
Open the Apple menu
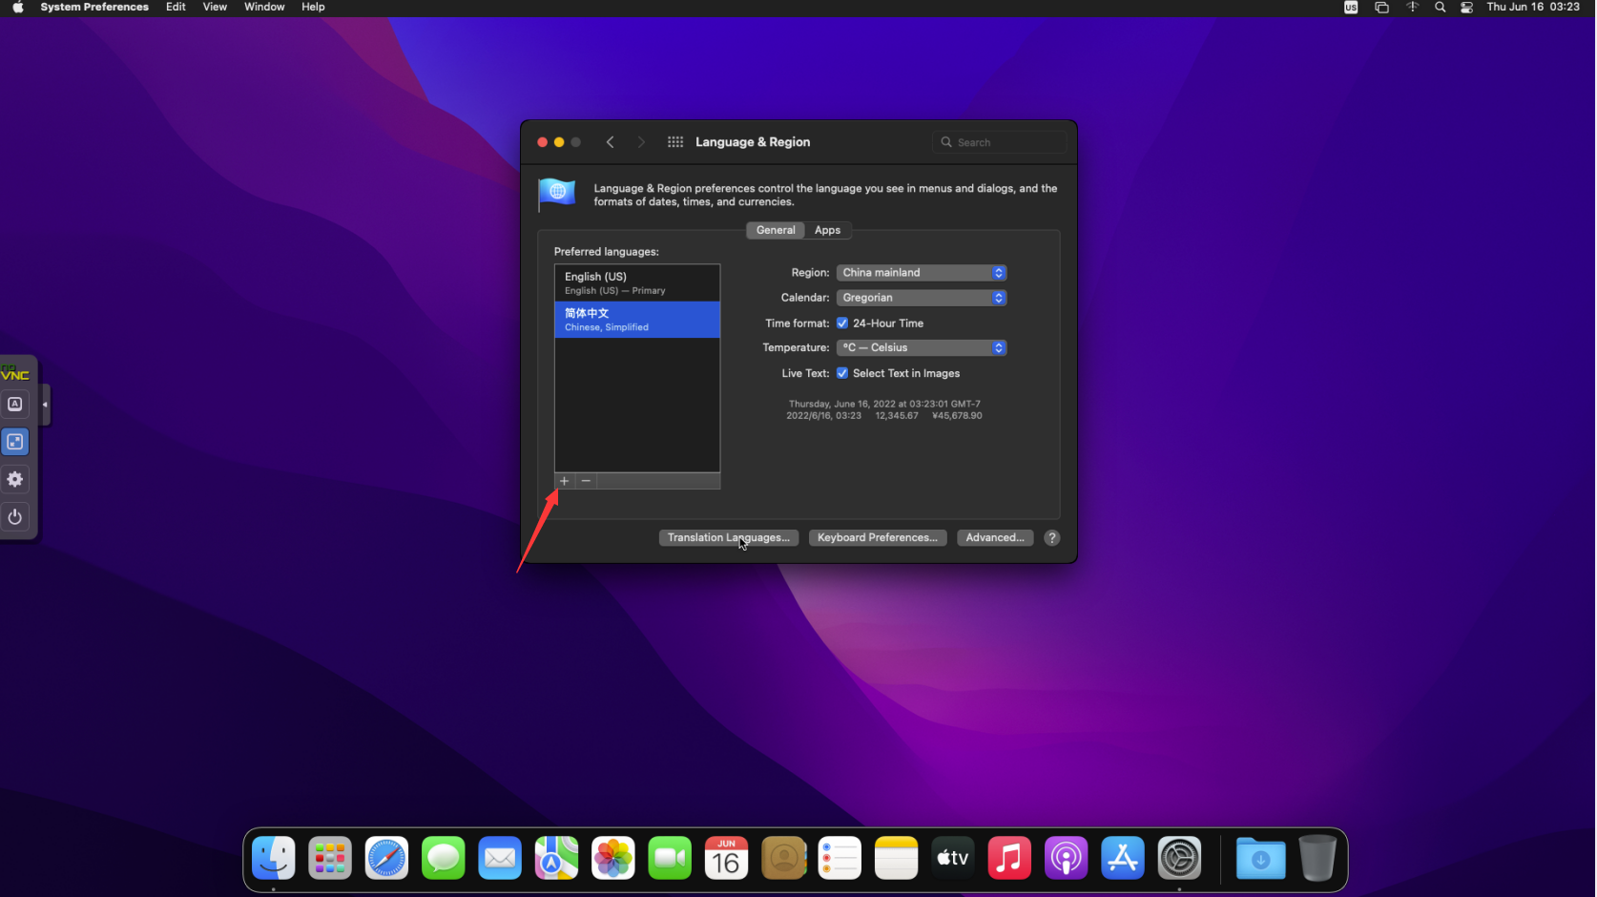[x=18, y=7]
